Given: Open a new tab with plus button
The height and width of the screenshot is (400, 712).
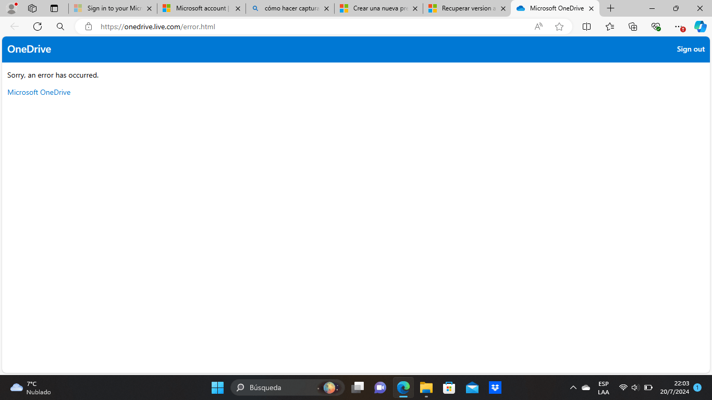Looking at the screenshot, I should click(x=611, y=8).
